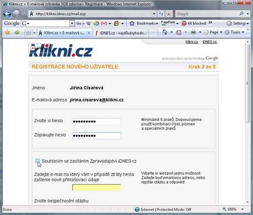Image resolution: width=253 pixels, height=215 pixels.
Task: Click the Google link by 'provozováno na technologii'
Action: point(212,58)
